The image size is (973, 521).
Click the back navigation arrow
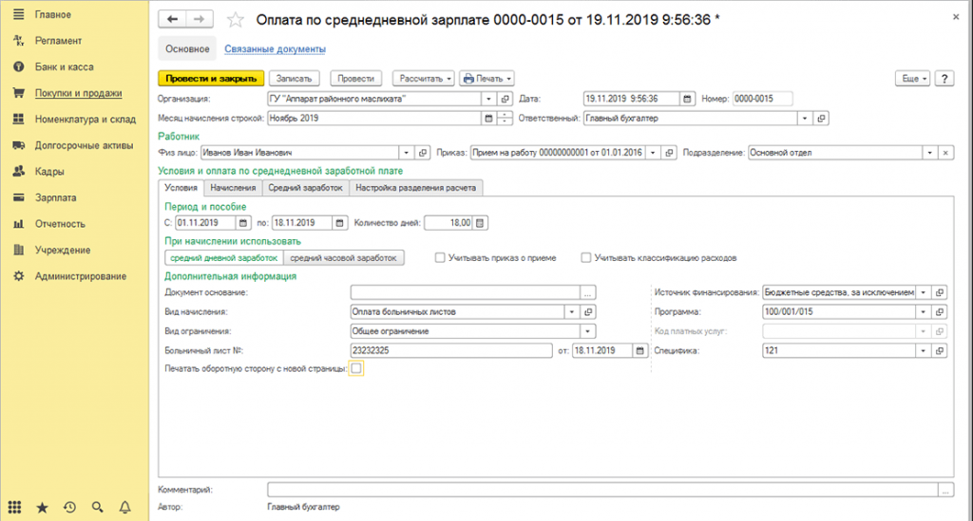point(172,19)
